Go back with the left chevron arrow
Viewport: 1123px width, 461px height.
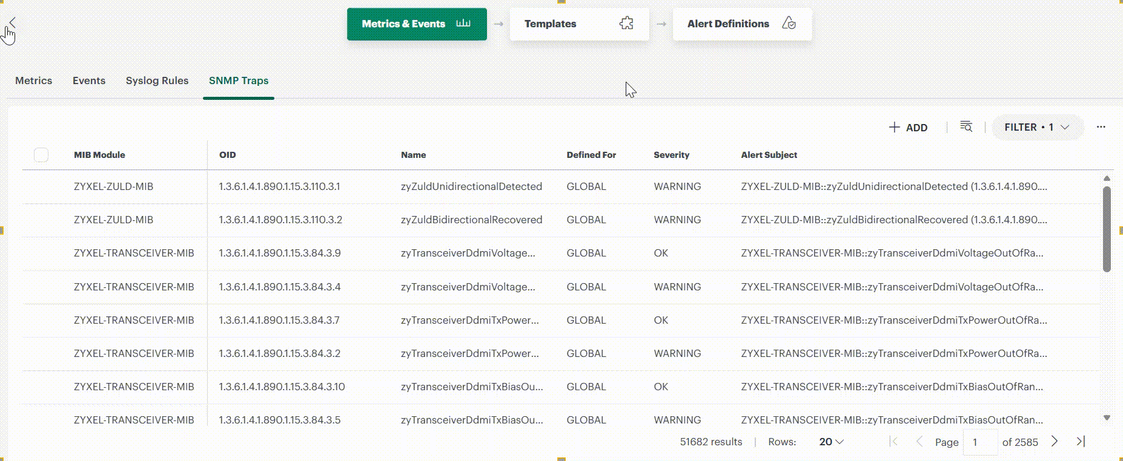12,23
